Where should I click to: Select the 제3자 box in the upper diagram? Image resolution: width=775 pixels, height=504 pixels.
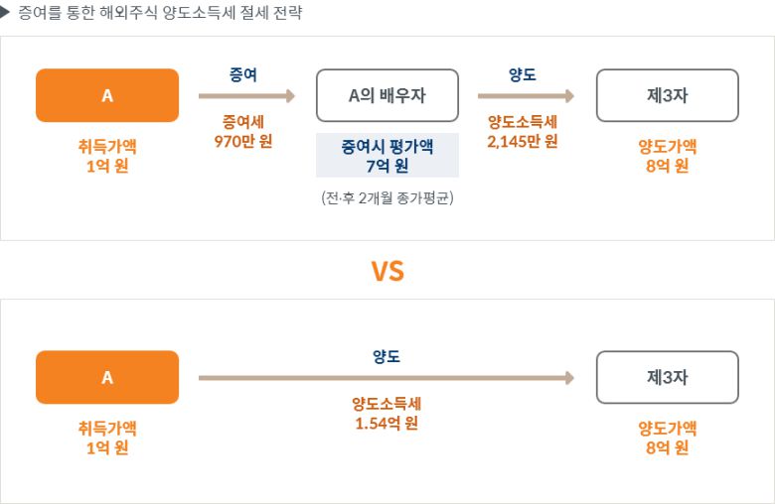[x=667, y=95]
